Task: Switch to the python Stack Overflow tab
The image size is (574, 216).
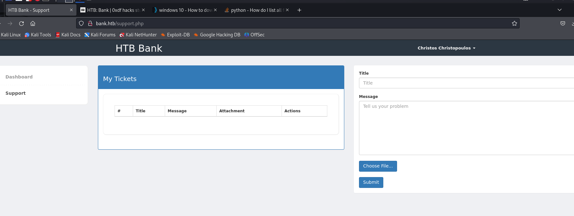Action: (x=254, y=10)
